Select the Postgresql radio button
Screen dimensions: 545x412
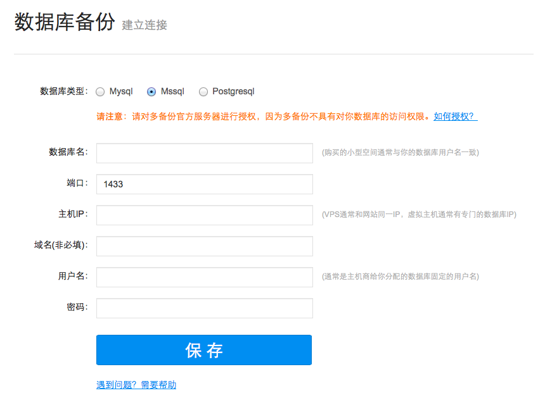(x=203, y=92)
